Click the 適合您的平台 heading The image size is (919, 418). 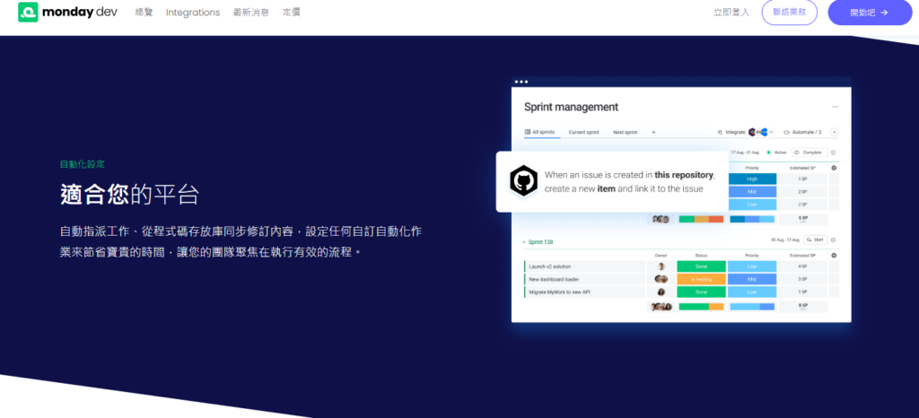click(x=129, y=195)
